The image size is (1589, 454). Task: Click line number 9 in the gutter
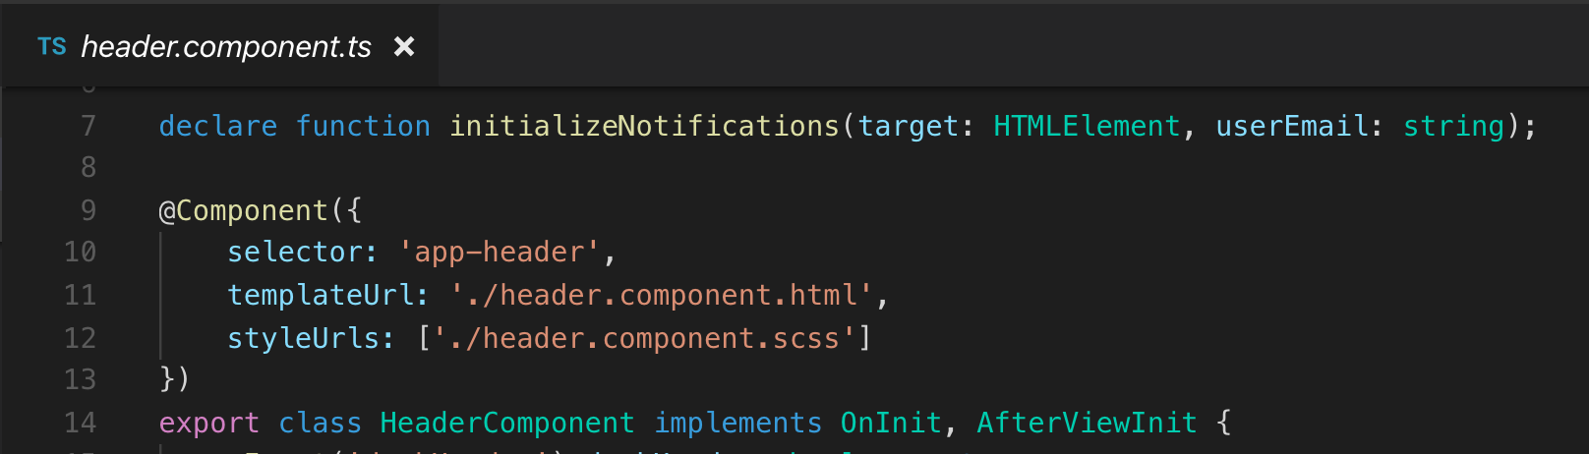pos(88,210)
